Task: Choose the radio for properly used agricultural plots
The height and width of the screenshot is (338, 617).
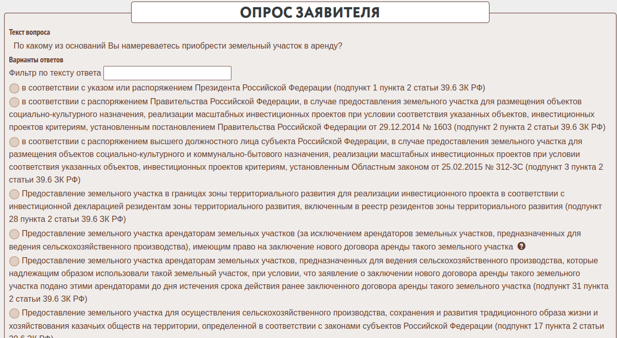Action: click(14, 261)
